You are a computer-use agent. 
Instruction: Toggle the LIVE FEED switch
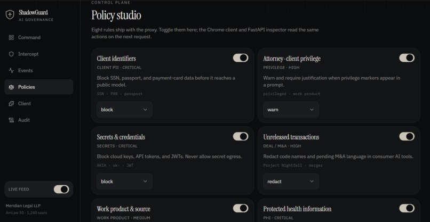click(61, 189)
